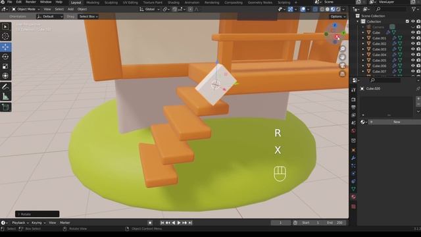The width and height of the screenshot is (421, 237).
Task: Open the Playback dropdown
Action: pyautogui.click(x=20, y=223)
